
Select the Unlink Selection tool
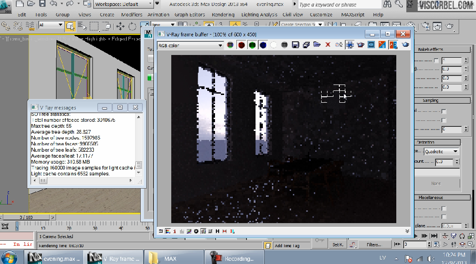[18, 26]
